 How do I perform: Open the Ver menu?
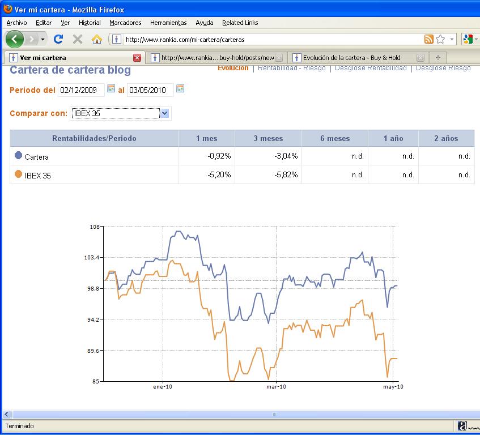[65, 23]
